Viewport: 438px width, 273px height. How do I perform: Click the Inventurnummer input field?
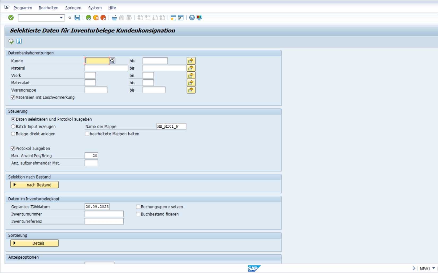tap(104, 214)
